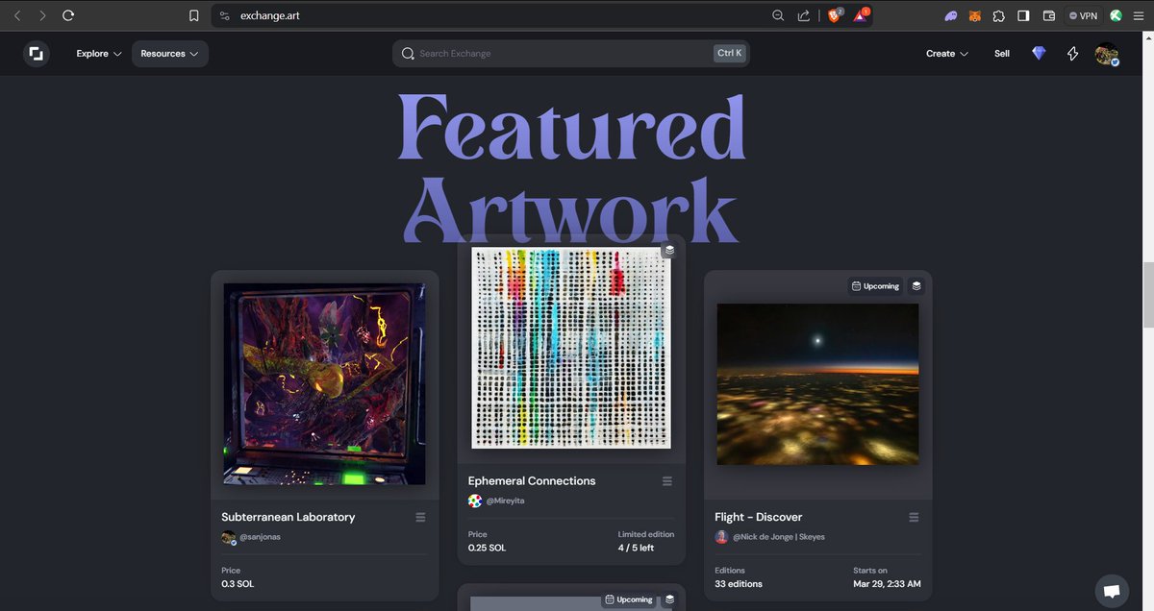Open the Flight - Discover title link

[759, 517]
